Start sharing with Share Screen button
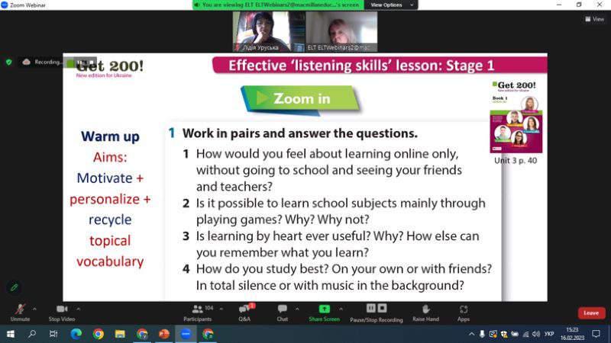The width and height of the screenshot is (611, 343). pyautogui.click(x=324, y=313)
